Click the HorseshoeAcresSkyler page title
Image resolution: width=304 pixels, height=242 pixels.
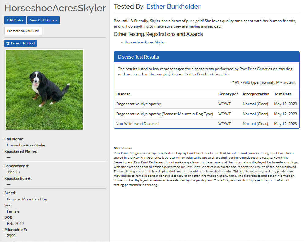point(55,8)
